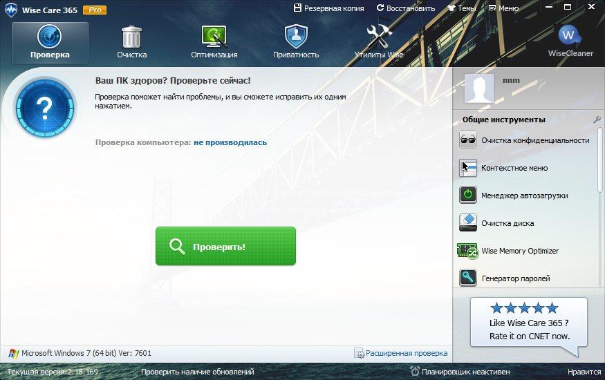Open the Меню dropdown
This screenshot has width=605, height=380.
pyautogui.click(x=503, y=8)
